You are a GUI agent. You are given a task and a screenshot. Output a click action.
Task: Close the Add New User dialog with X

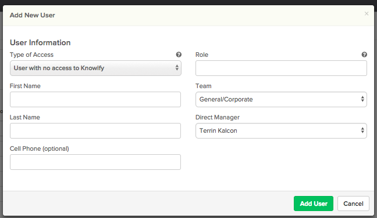[x=367, y=14]
